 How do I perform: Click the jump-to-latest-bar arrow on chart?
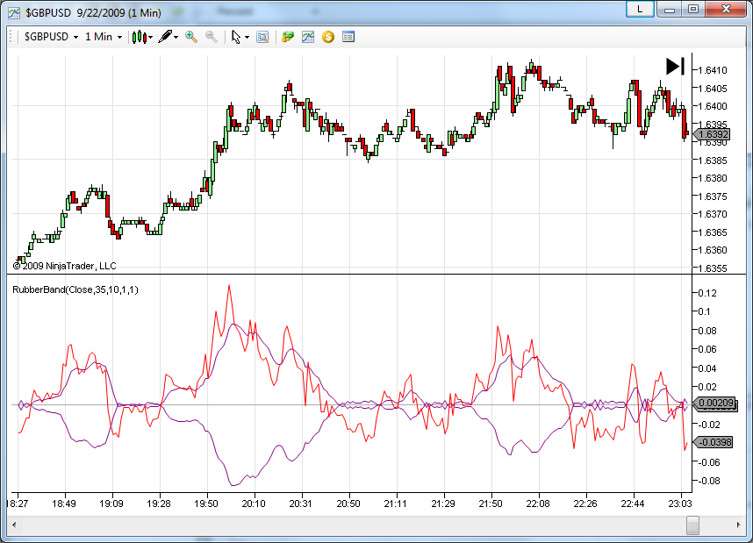(x=675, y=67)
